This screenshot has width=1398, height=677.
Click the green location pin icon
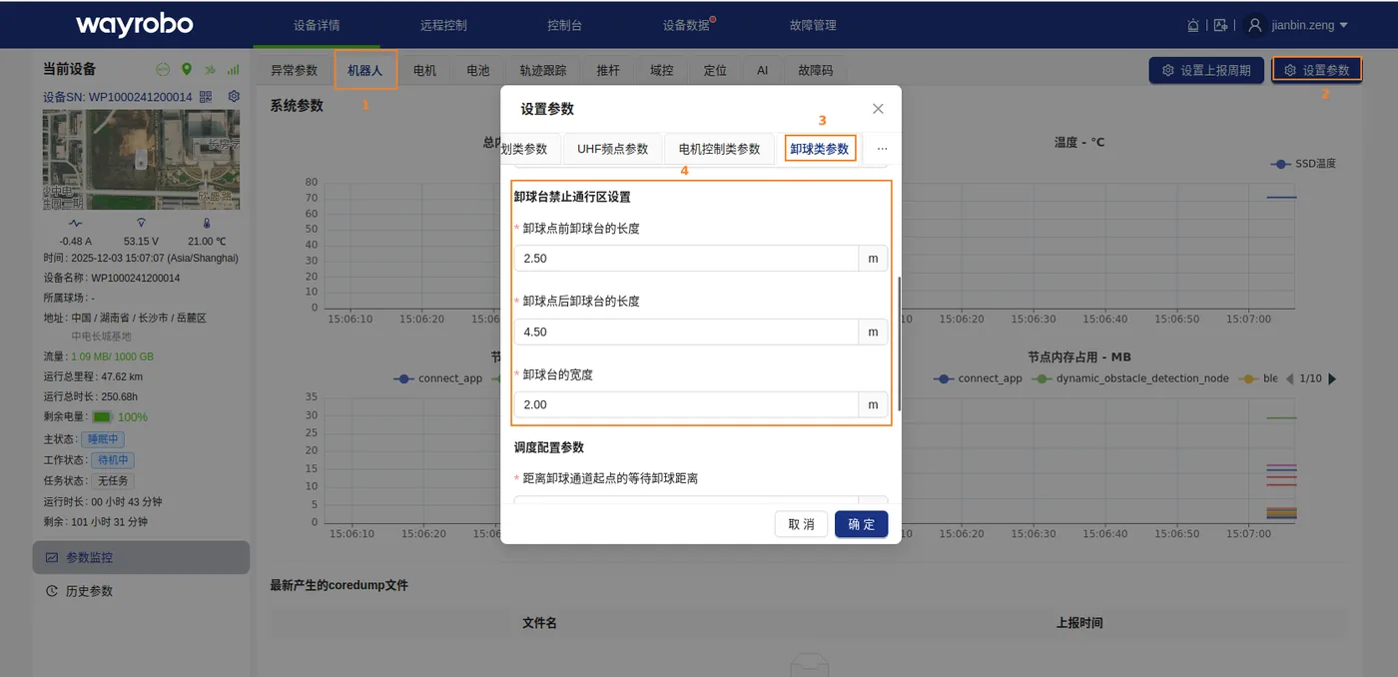(186, 70)
